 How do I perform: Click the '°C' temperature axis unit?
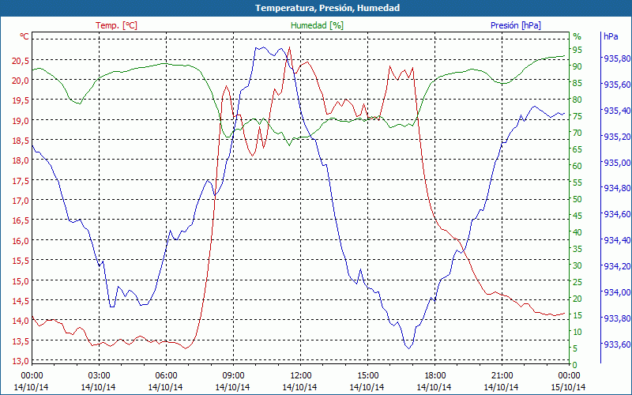click(24, 36)
